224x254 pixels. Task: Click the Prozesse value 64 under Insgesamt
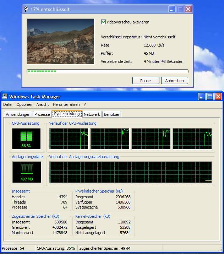(65, 207)
